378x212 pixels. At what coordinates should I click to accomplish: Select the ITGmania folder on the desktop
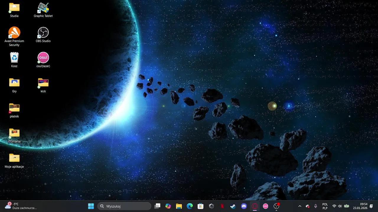point(14,135)
